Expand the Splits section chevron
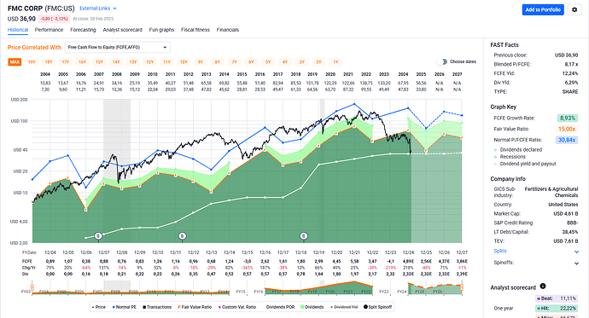 (x=576, y=252)
